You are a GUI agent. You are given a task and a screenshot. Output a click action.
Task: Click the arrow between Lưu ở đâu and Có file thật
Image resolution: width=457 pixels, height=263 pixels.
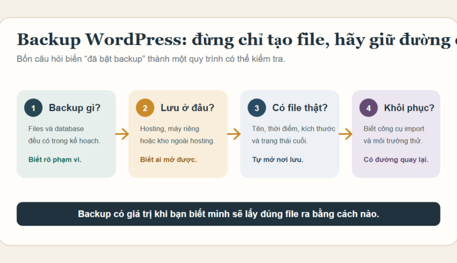(x=234, y=134)
